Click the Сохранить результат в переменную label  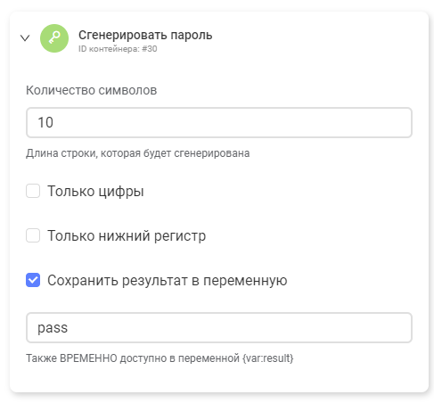click(x=168, y=280)
